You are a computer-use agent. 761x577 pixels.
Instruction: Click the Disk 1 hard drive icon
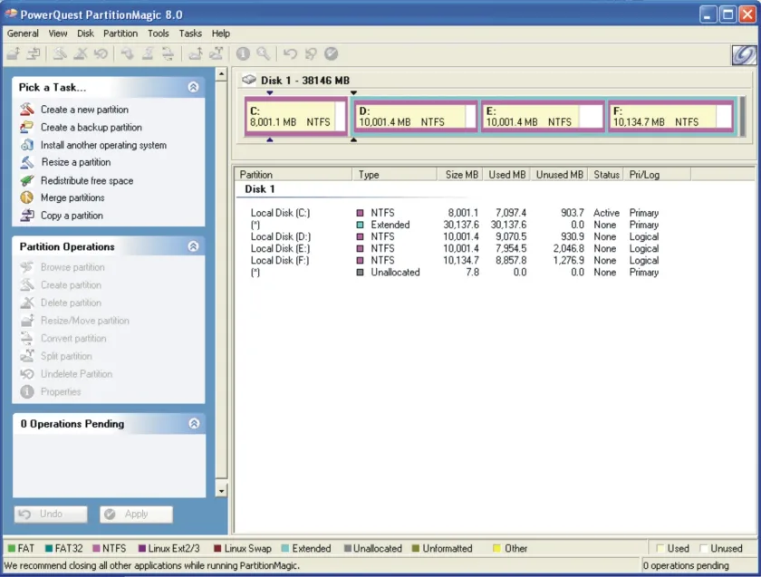(x=249, y=80)
